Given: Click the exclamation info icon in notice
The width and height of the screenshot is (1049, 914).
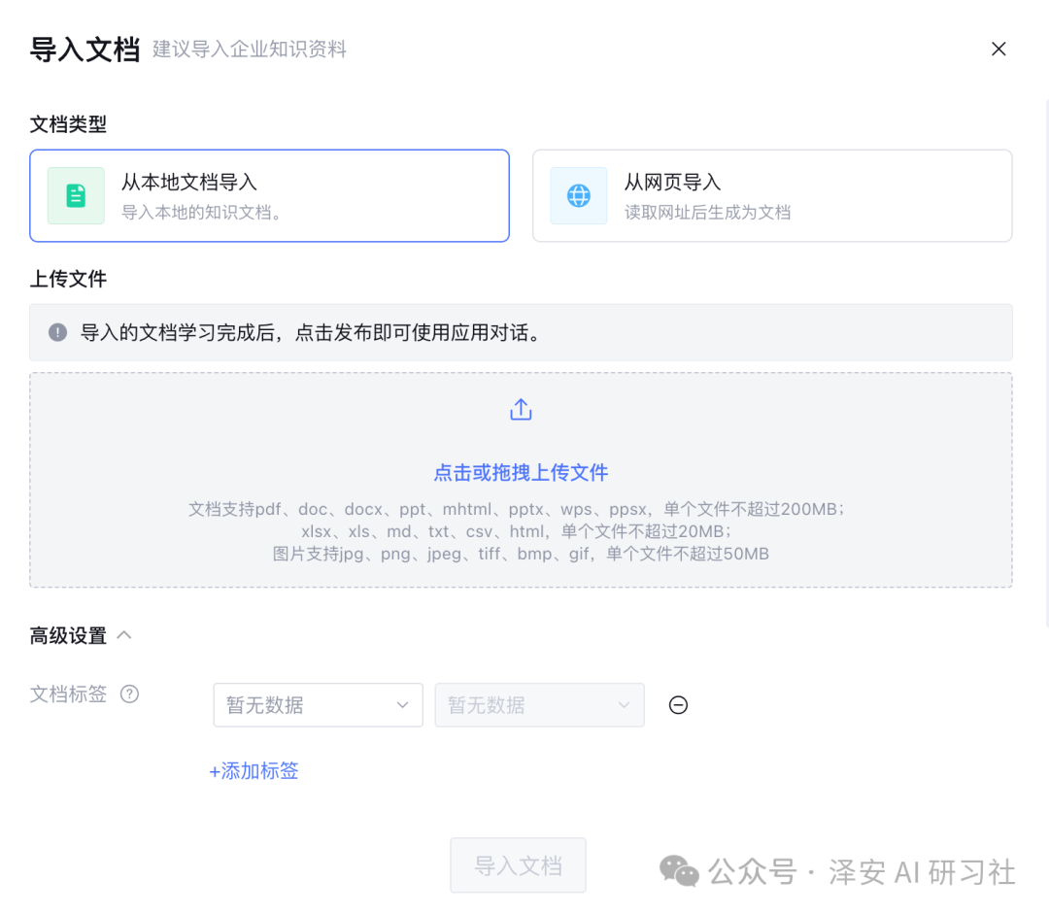Looking at the screenshot, I should coord(57,332).
